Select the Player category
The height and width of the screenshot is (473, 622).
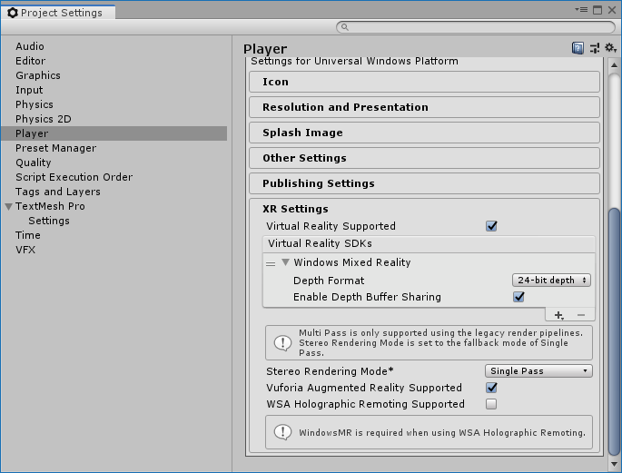tap(114, 133)
